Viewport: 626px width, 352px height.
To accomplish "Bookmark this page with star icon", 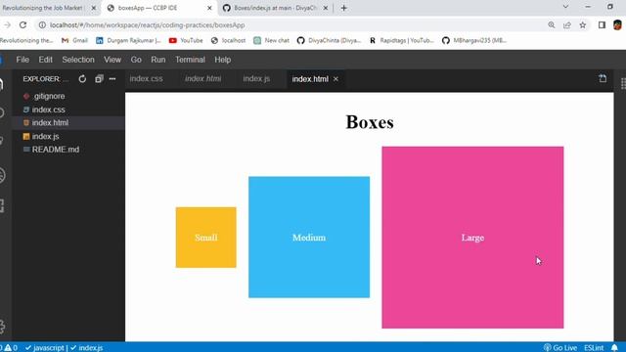I will pos(583,24).
